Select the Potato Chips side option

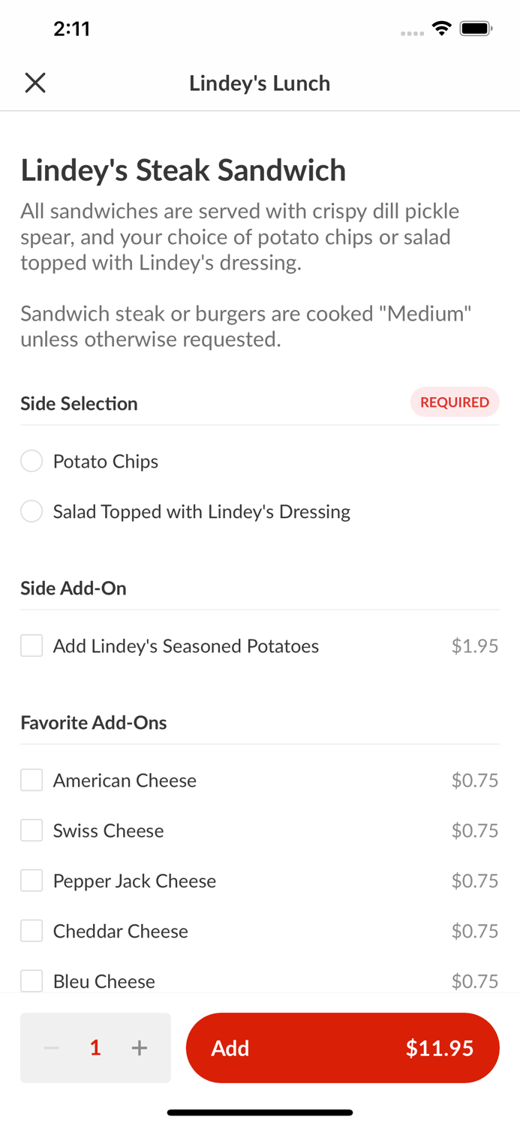point(32,461)
